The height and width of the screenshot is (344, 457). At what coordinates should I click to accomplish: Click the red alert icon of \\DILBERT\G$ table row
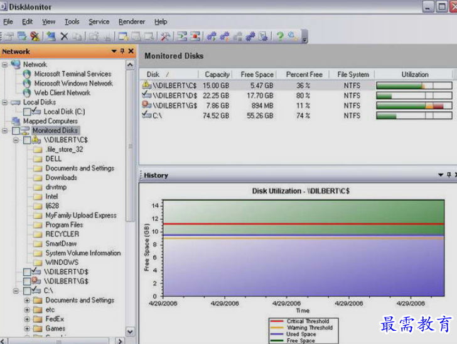point(147,104)
